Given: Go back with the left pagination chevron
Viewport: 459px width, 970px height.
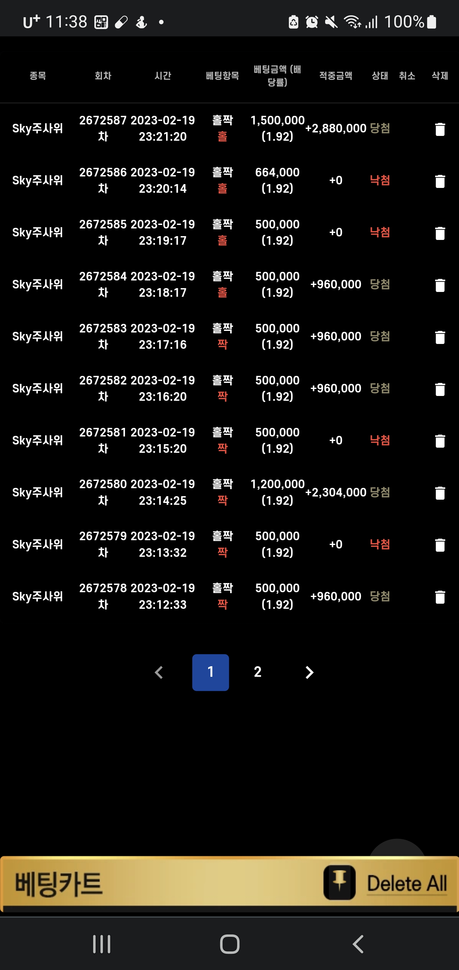Looking at the screenshot, I should tap(159, 672).
